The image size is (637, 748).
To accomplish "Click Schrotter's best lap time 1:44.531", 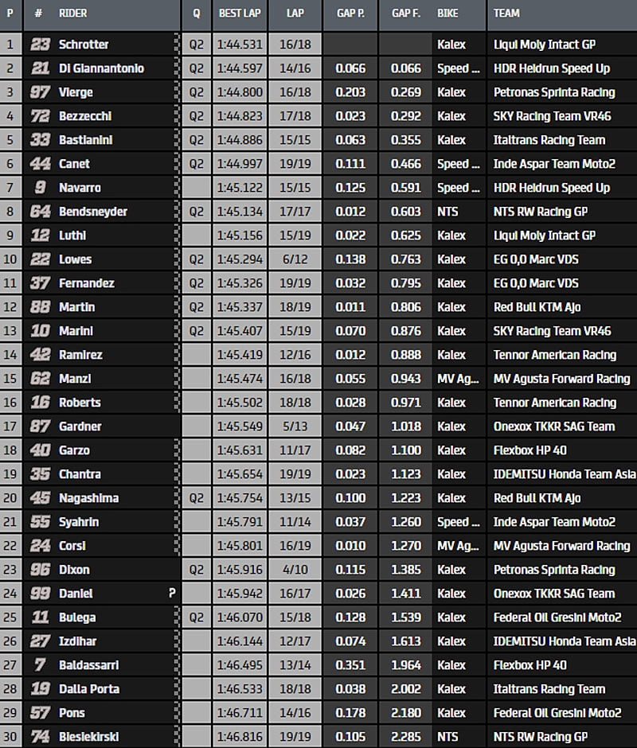I will [240, 45].
